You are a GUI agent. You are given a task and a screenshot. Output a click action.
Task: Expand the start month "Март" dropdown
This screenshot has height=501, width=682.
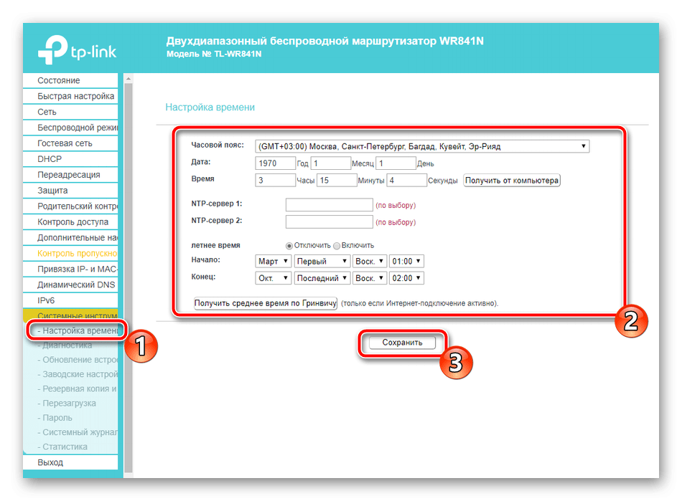(273, 261)
